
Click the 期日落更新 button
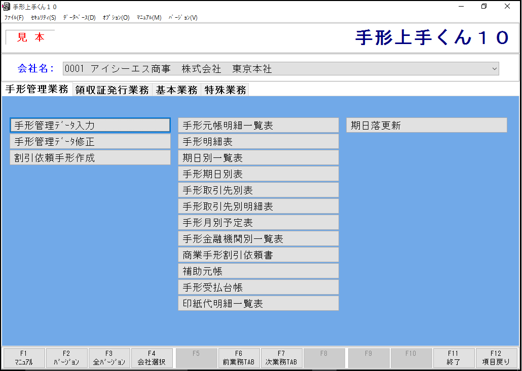point(427,126)
